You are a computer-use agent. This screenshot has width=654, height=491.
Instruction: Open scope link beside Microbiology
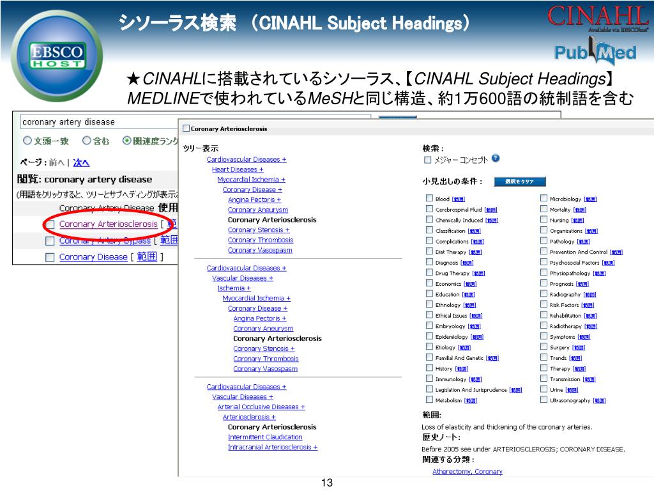(591, 199)
